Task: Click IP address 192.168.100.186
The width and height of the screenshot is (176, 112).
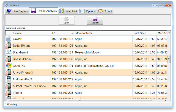Action: point(62,59)
